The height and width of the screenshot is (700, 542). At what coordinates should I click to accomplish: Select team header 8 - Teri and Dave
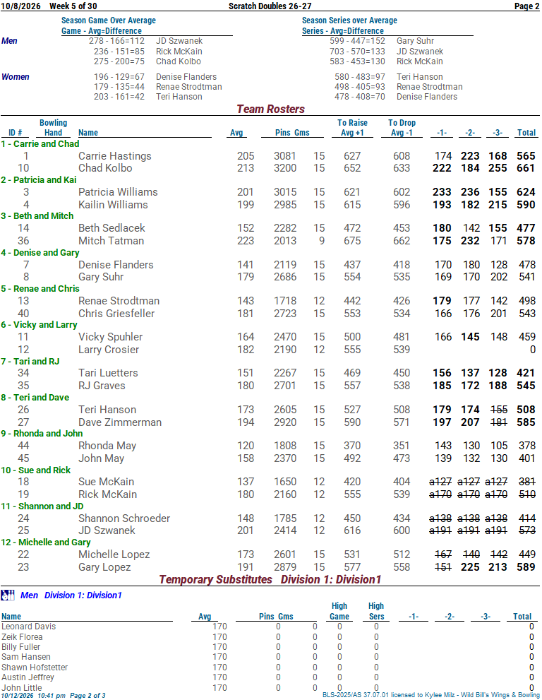(35, 398)
